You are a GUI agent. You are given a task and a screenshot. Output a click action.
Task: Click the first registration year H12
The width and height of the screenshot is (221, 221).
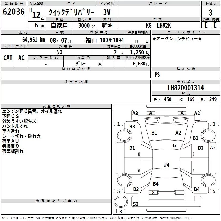pyautogui.click(x=35, y=13)
